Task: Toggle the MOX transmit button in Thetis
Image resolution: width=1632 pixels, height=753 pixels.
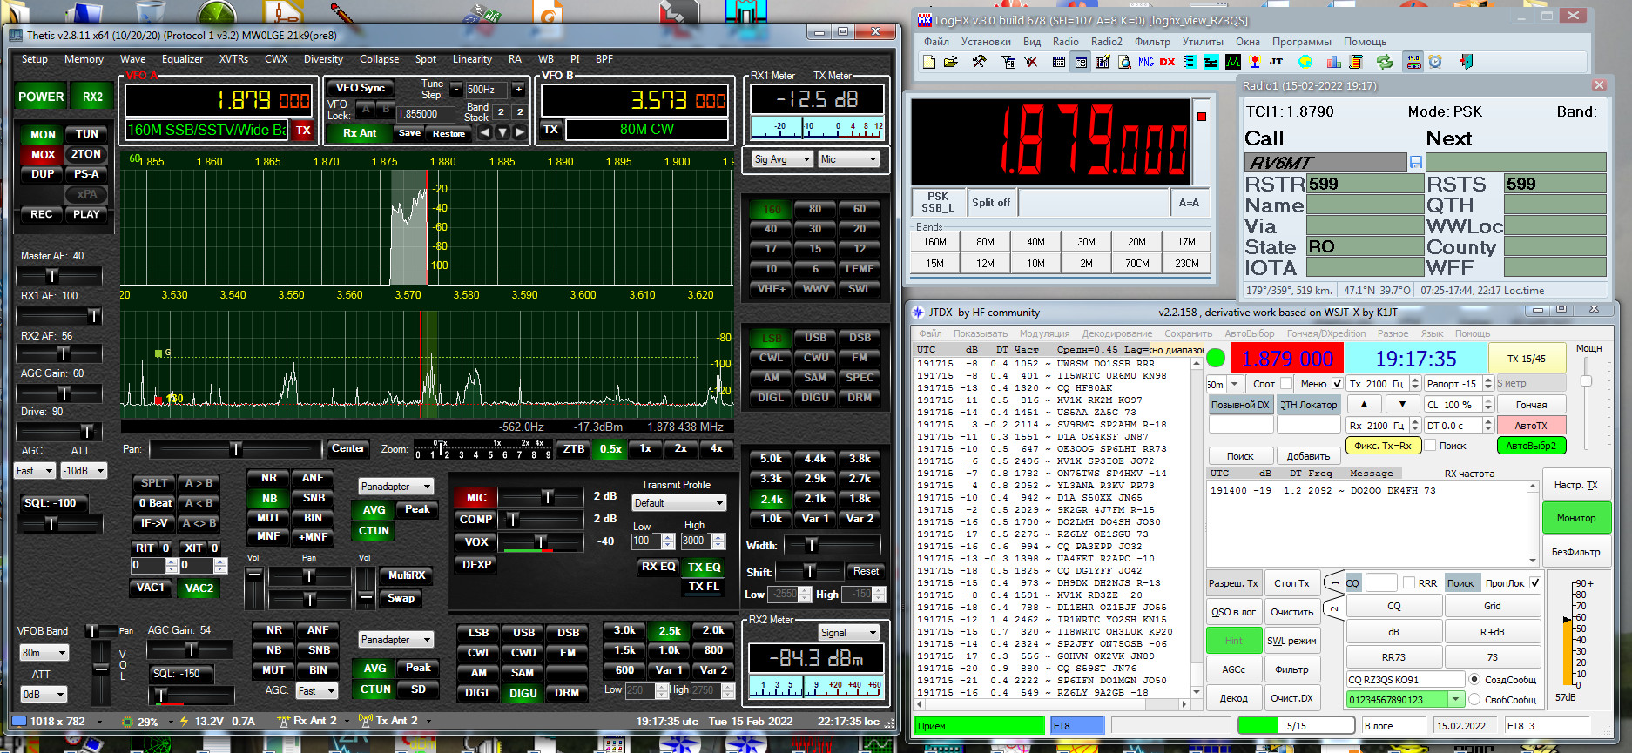Action: pyautogui.click(x=43, y=154)
